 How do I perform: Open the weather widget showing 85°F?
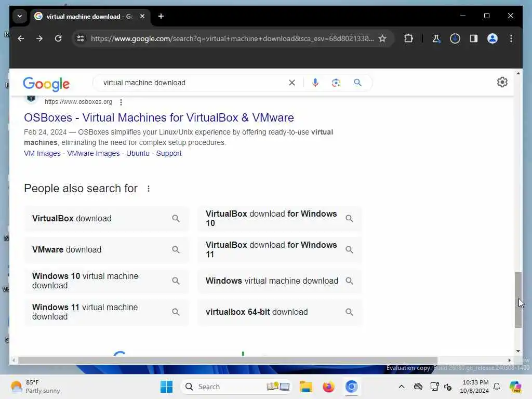[x=35, y=387]
